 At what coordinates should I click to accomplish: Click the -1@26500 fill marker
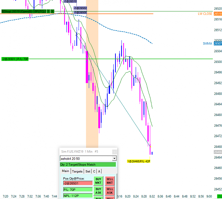point(80,12)
